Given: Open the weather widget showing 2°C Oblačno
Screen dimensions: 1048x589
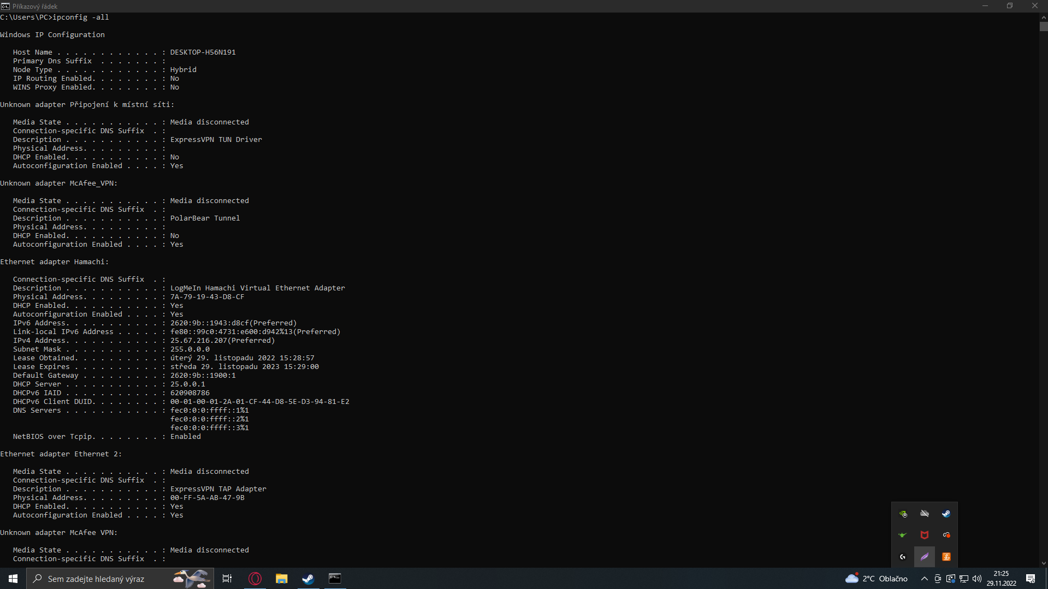Looking at the screenshot, I should tap(876, 579).
